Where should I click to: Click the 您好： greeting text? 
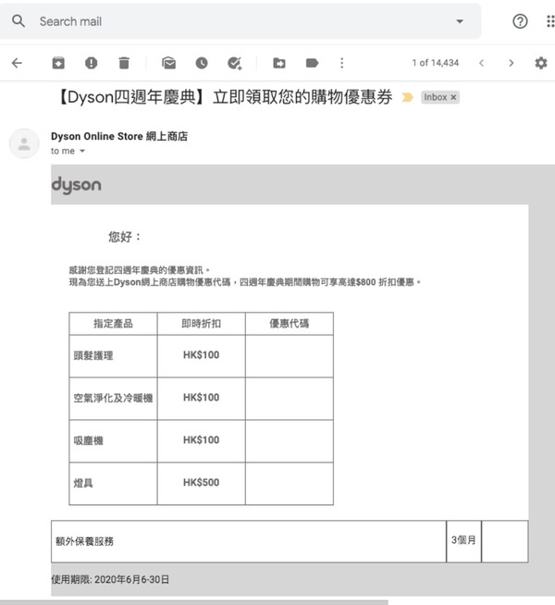coord(124,237)
